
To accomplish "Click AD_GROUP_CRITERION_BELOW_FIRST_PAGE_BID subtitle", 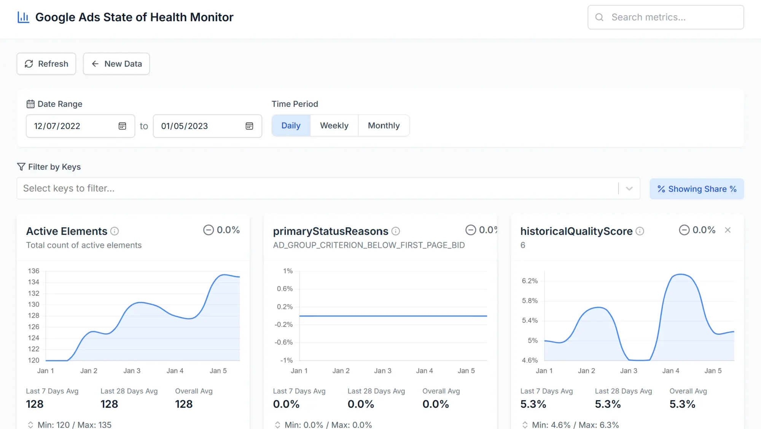I will [369, 245].
